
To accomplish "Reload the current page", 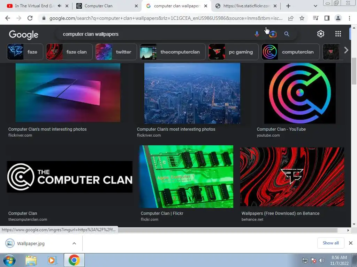I will [30, 18].
